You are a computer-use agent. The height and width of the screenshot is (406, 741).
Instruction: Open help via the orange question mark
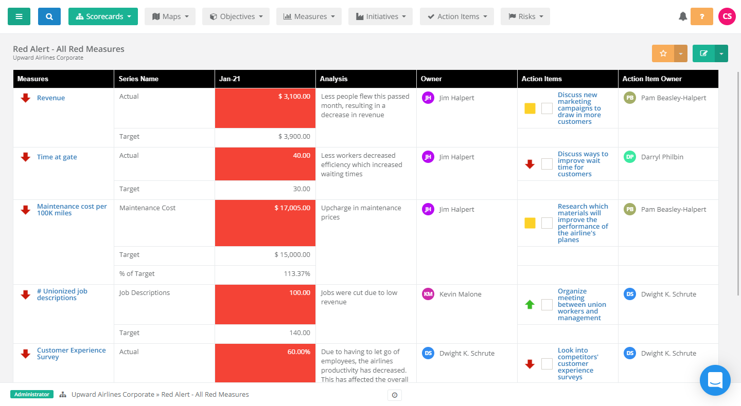pyautogui.click(x=702, y=16)
